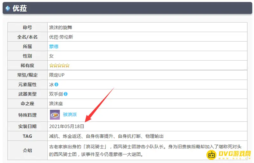
Task: Open the 蒙德 link
Action: [54, 47]
